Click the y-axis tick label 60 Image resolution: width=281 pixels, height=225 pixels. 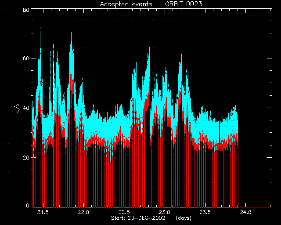[x=26, y=58]
